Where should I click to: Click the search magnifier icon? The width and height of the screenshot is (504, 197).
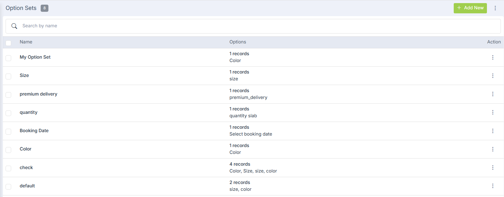pyautogui.click(x=14, y=26)
